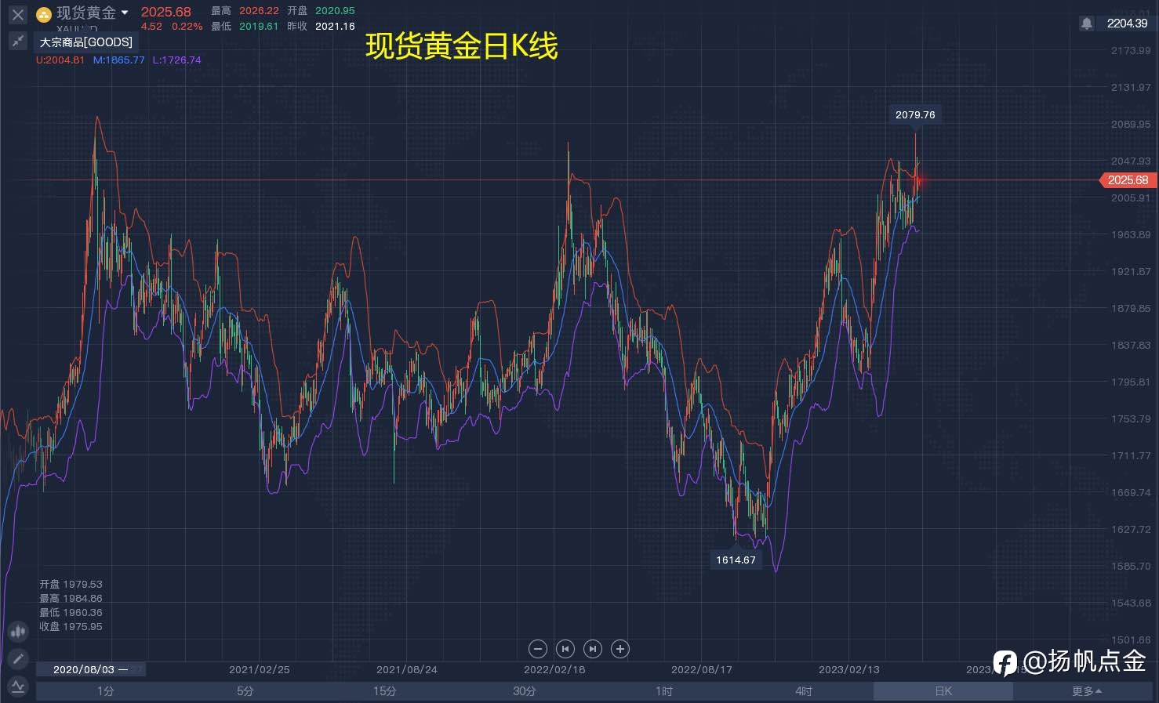Expand the 更多 timeframe menu
The height and width of the screenshot is (703, 1159).
(1086, 691)
